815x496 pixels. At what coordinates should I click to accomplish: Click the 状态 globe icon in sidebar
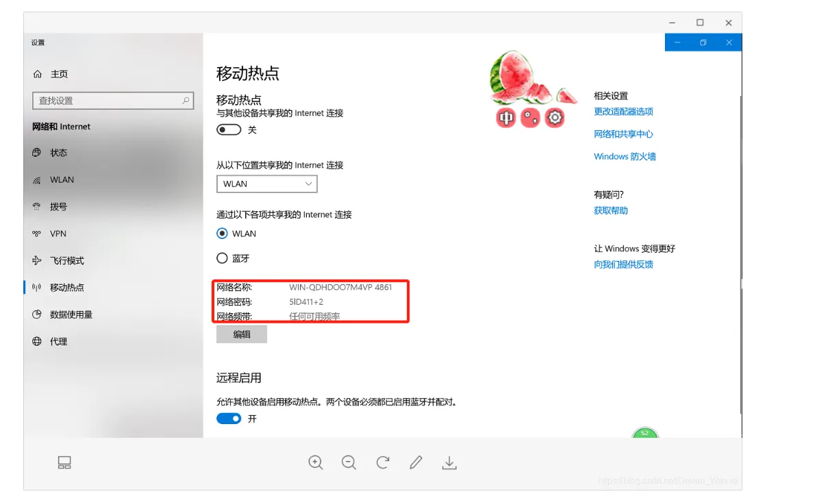(36, 152)
